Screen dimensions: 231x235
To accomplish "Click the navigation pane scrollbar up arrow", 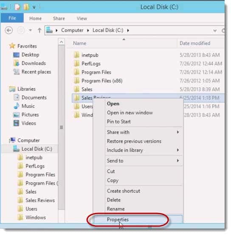I will pos(61,42).
